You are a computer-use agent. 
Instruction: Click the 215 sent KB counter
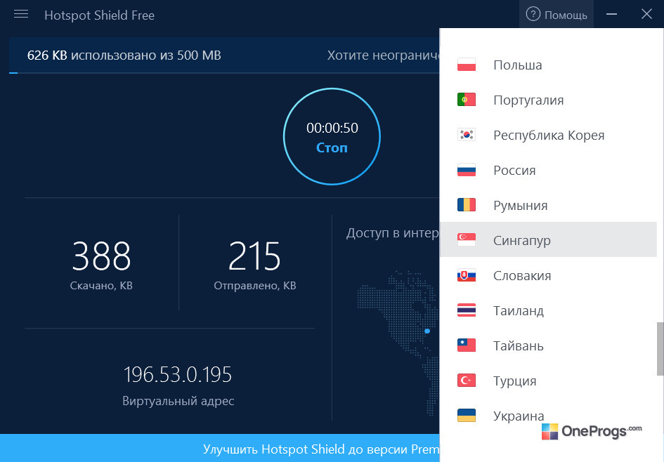click(254, 256)
